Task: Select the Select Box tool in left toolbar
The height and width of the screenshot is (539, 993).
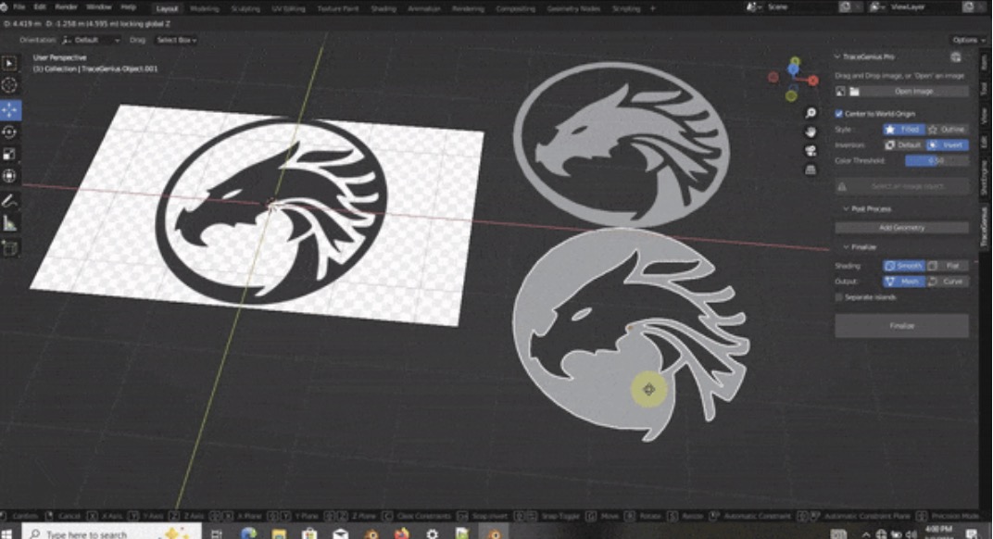Action: [9, 63]
